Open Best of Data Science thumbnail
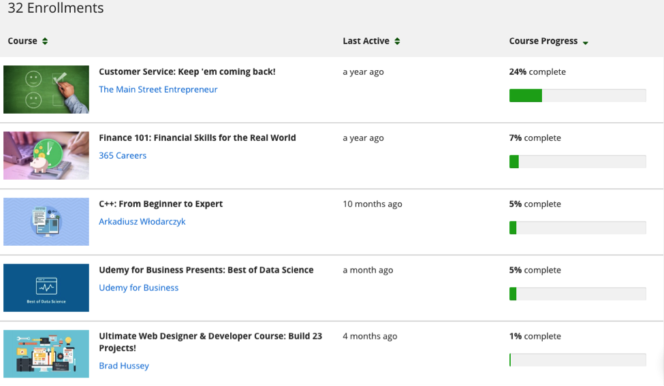Image resolution: width=664 pixels, height=386 pixels. pyautogui.click(x=46, y=287)
